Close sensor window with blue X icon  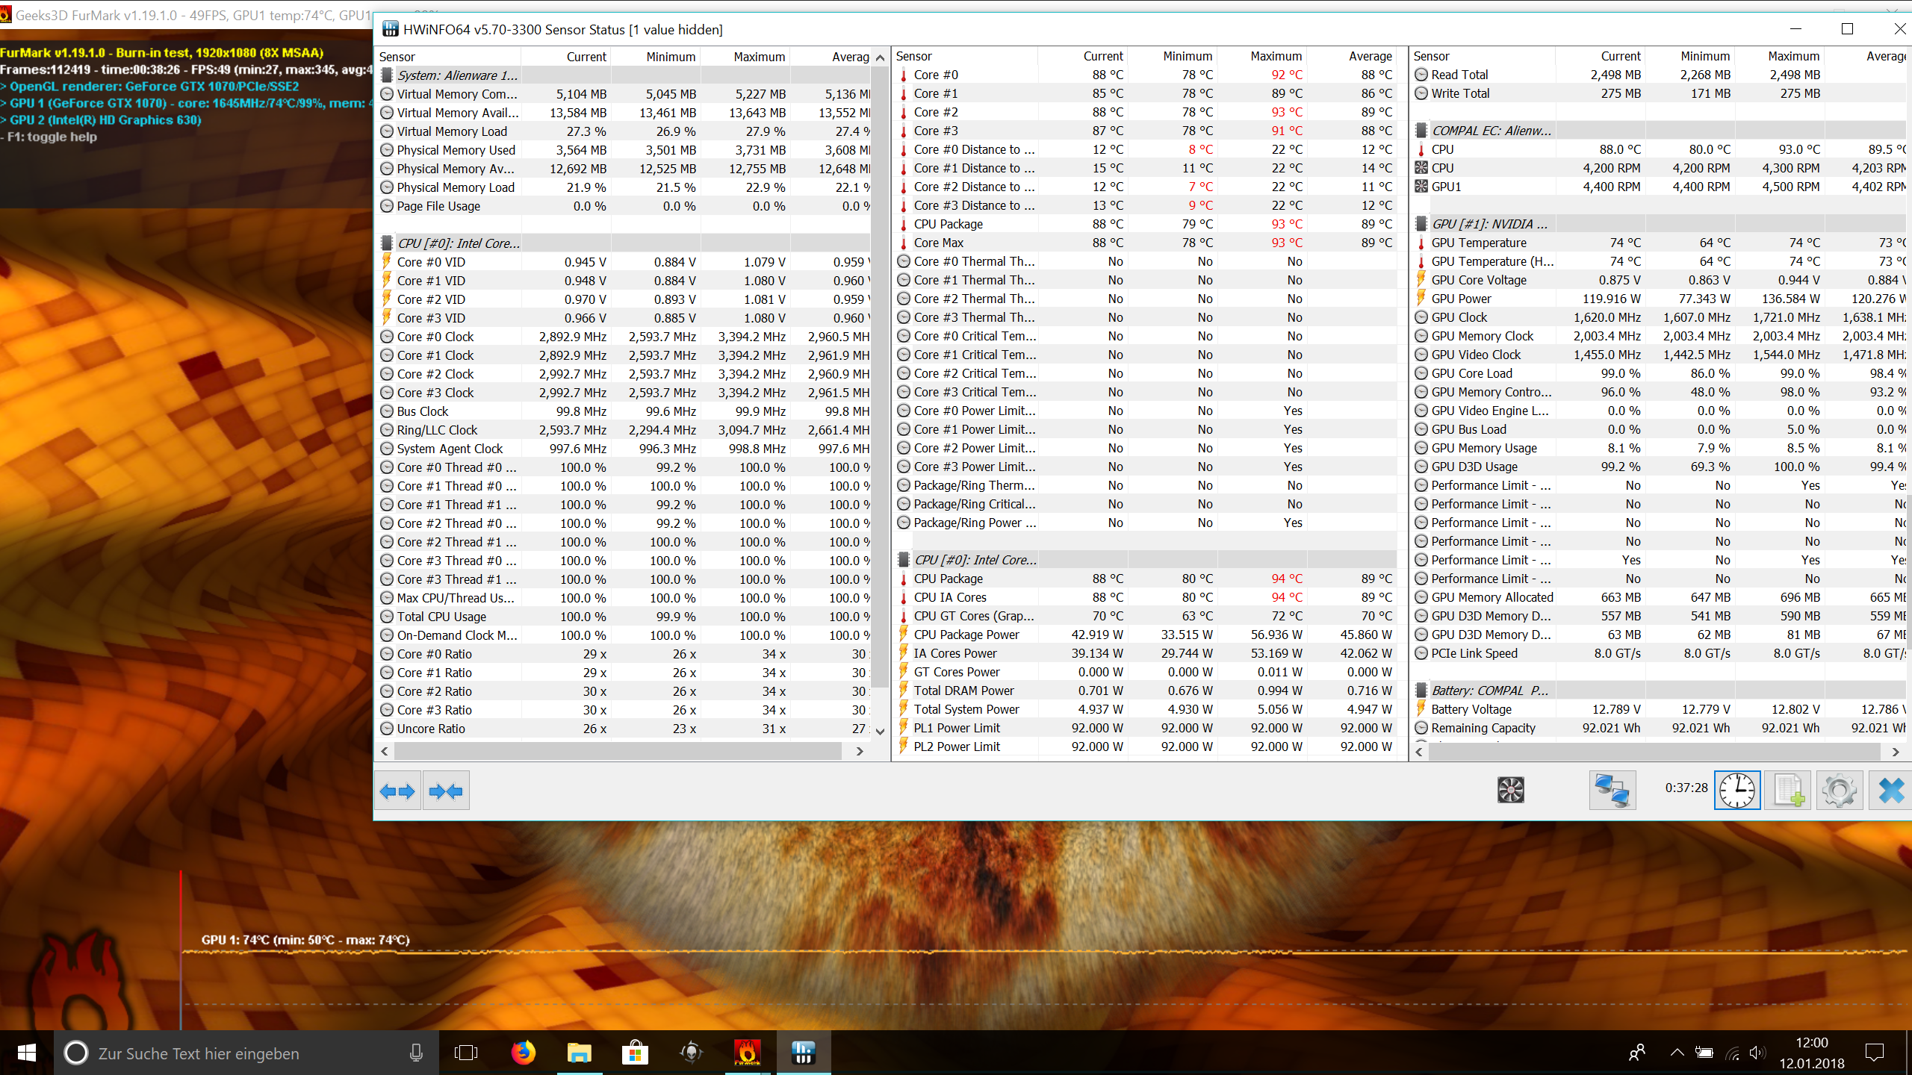(1890, 791)
